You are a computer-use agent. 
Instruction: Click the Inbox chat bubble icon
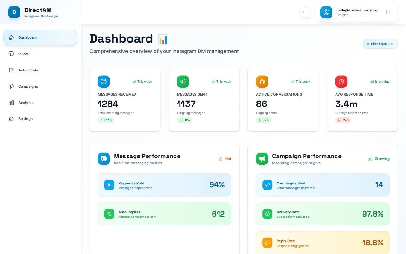coord(11,54)
